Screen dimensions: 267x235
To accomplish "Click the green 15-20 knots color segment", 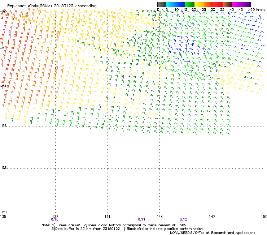I will click(x=190, y=4).
